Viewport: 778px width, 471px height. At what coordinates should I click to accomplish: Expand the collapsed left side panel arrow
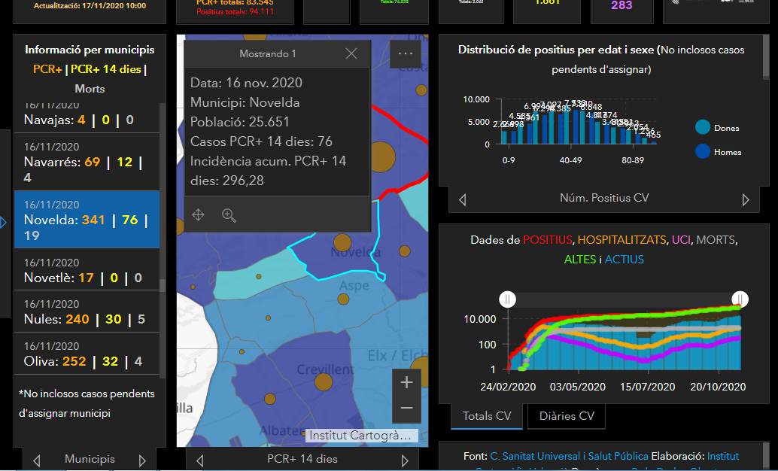4,222
